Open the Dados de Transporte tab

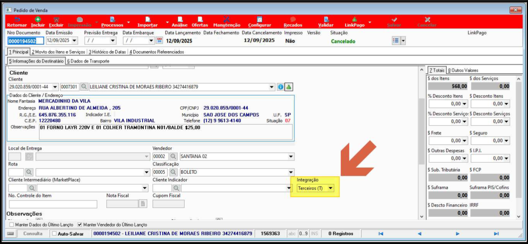point(88,61)
